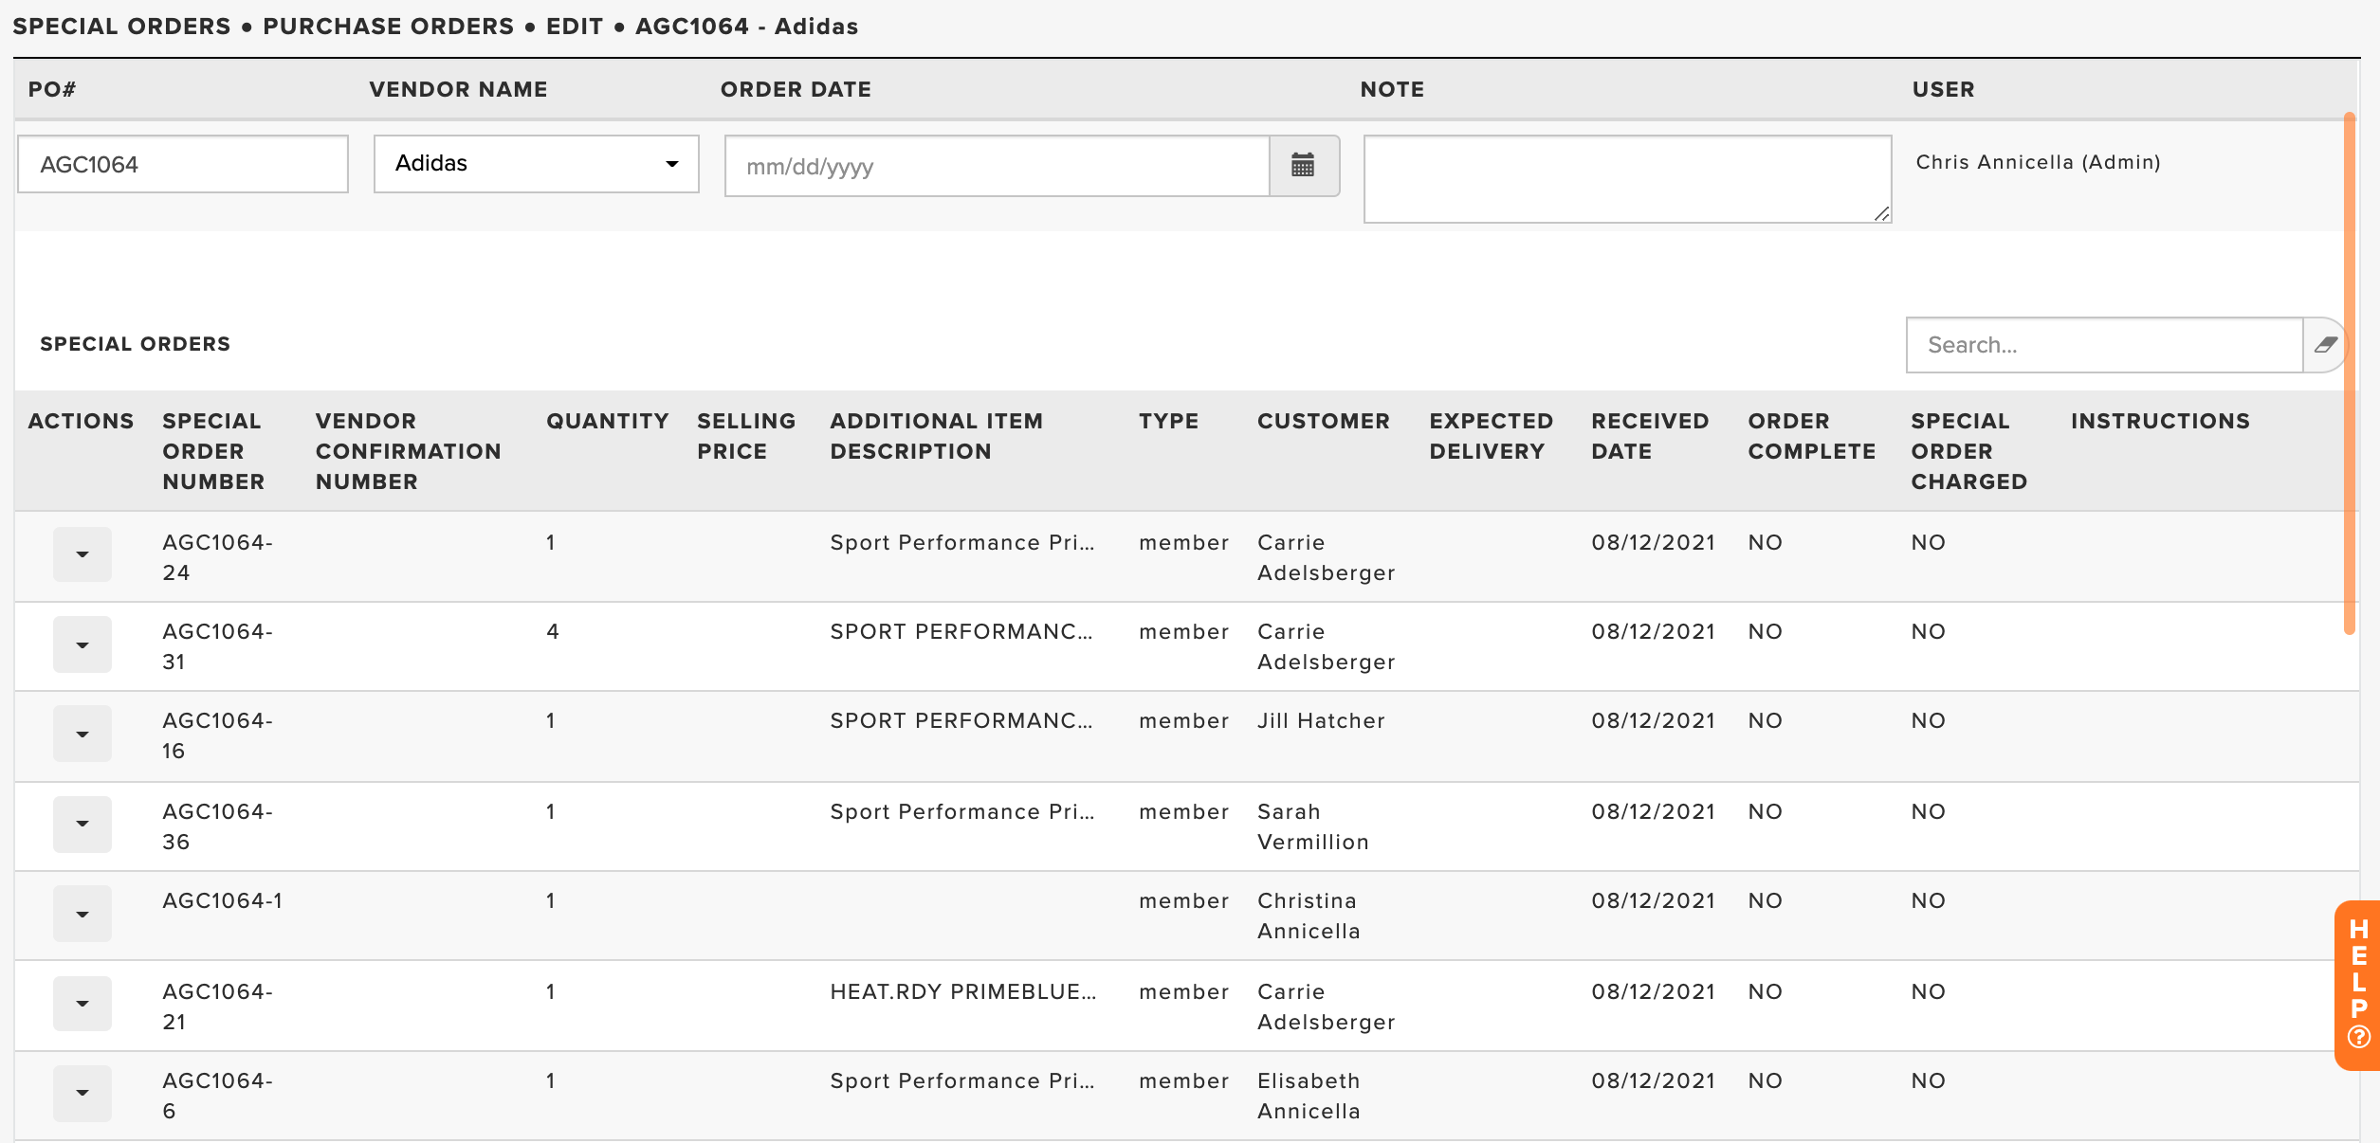Click the PO# field containing AGC1064
The height and width of the screenshot is (1143, 2380).
(x=183, y=164)
